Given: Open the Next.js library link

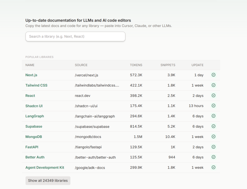Looking at the screenshot, I should pos(31,75).
